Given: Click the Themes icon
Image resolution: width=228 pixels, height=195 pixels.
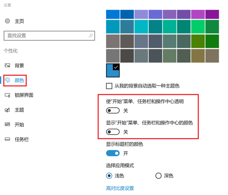Looking at the screenshot, I should click(x=7, y=110).
